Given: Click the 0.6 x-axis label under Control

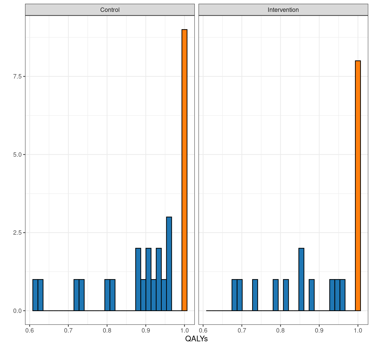Looking at the screenshot, I should (30, 330).
